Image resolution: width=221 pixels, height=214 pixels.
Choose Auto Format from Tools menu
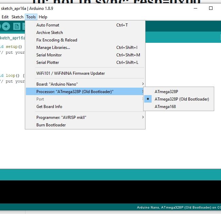[x=85, y=25]
